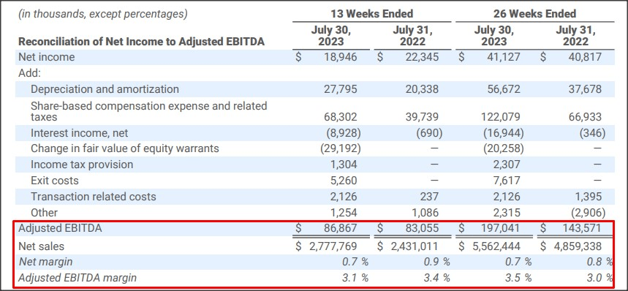
Task: Click the Net sales value 5,562,444
Action: pos(496,246)
